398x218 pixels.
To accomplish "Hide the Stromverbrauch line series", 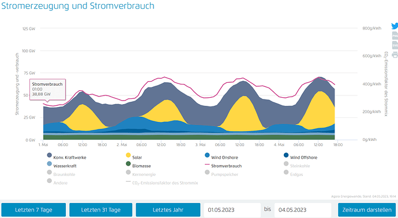I will [x=223, y=166].
